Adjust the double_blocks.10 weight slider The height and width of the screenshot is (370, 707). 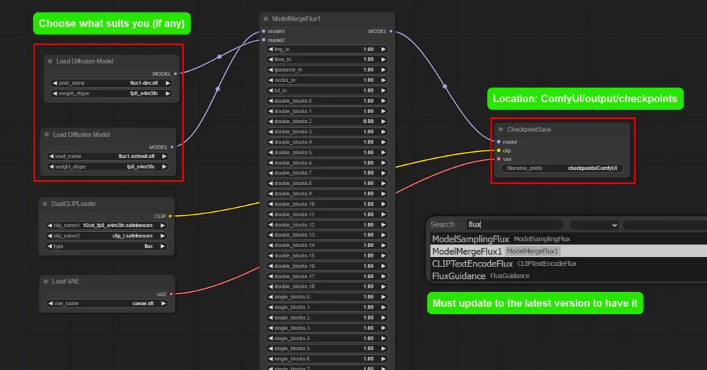[x=327, y=204]
